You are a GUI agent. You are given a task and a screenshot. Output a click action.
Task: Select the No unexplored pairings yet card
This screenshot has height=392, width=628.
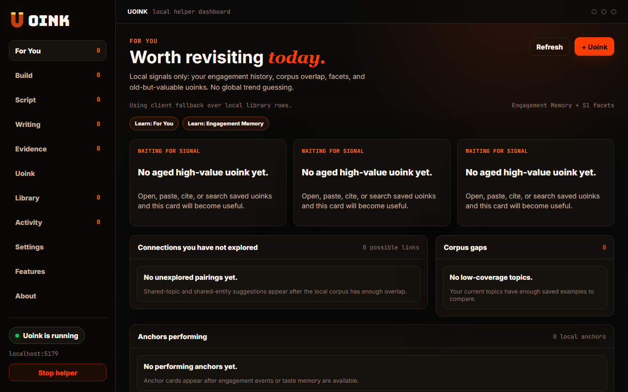click(279, 284)
